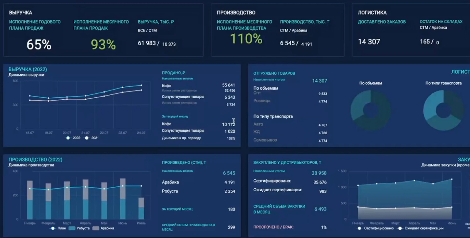
Task: Click the Ожидает сертификации legend marker
Action: [x=400, y=228]
